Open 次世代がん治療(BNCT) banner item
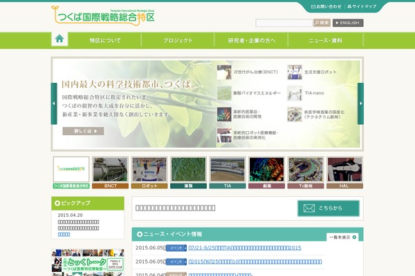 (248, 72)
